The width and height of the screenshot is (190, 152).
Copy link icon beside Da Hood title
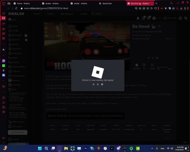pyautogui.click(x=159, y=27)
